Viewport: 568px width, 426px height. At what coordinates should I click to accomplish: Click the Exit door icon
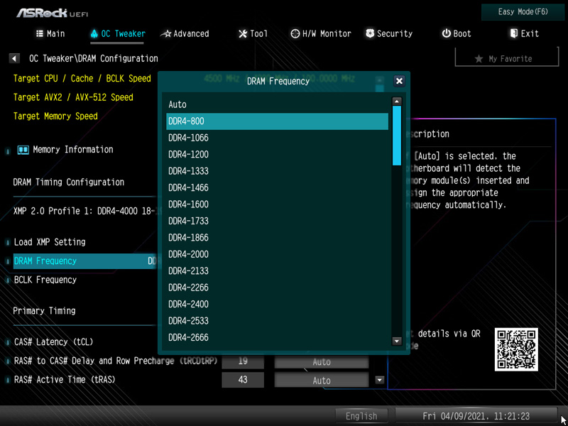tap(513, 33)
